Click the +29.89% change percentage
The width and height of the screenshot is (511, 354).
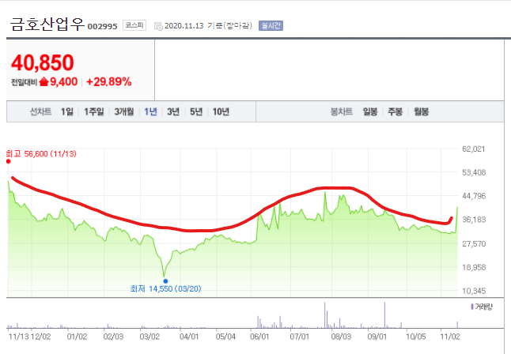click(109, 81)
